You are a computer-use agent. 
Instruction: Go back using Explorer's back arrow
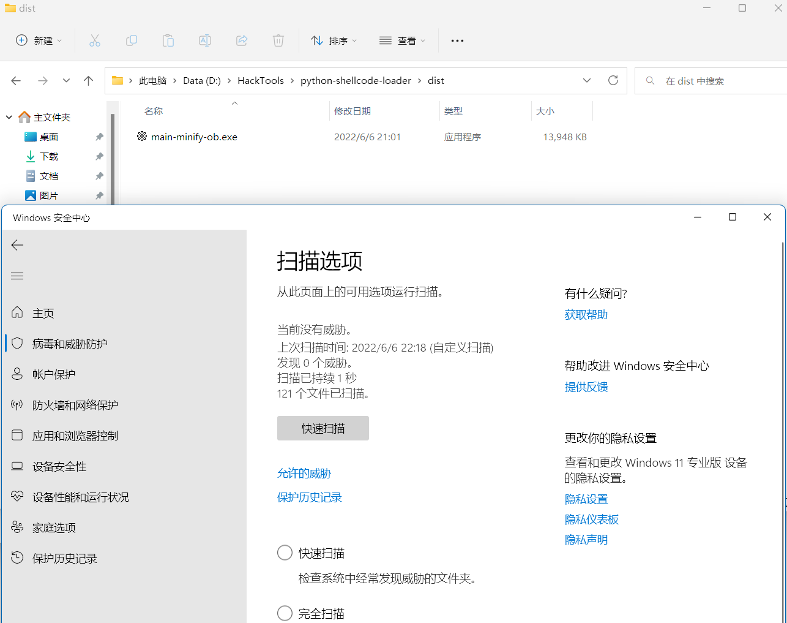[x=16, y=81]
